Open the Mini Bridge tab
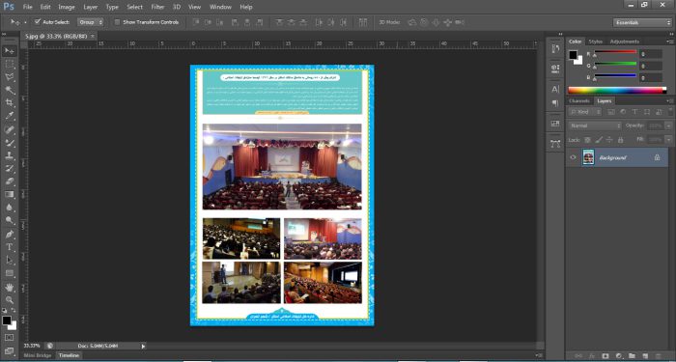 coord(38,355)
